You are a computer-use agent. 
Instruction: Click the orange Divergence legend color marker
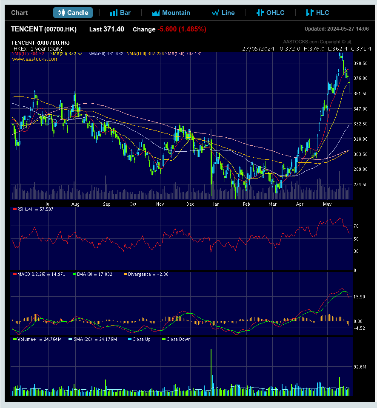(126, 274)
